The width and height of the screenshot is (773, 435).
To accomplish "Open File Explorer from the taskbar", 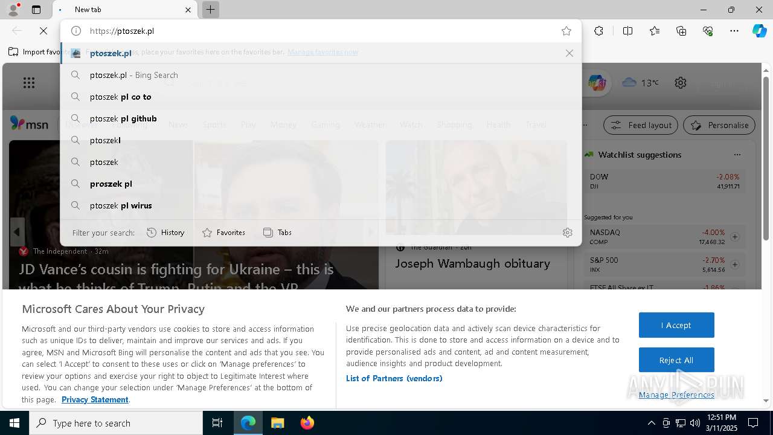I will tap(277, 423).
